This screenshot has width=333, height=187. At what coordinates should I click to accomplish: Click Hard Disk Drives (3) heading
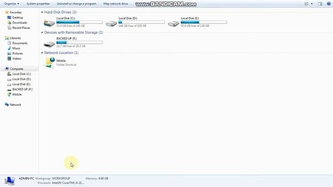click(60, 12)
